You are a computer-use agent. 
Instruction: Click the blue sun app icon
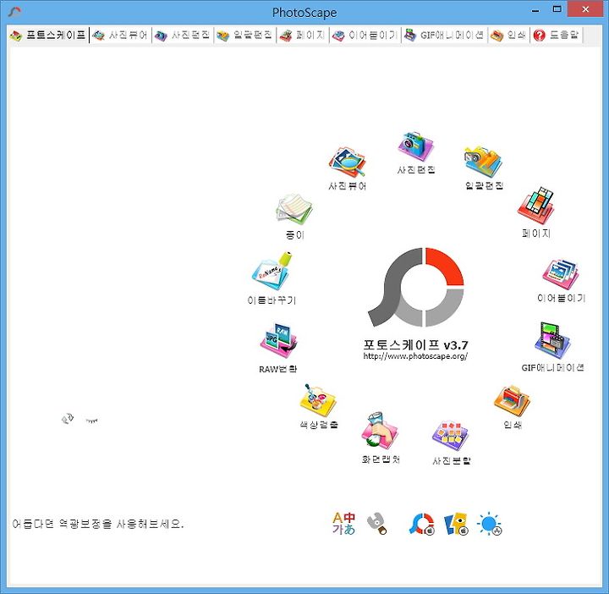point(490,524)
